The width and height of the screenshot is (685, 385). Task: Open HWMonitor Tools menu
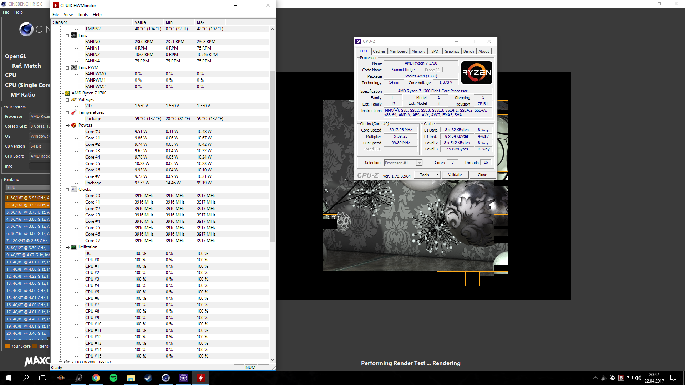[83, 15]
